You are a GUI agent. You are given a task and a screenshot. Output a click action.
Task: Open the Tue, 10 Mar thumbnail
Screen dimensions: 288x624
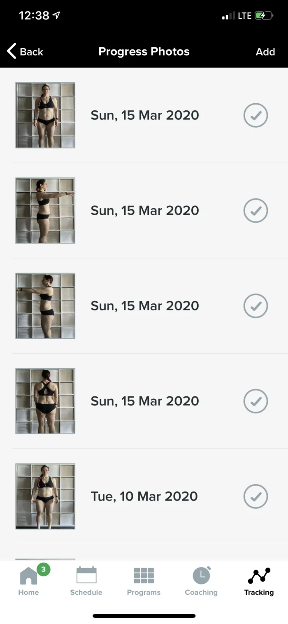45,496
